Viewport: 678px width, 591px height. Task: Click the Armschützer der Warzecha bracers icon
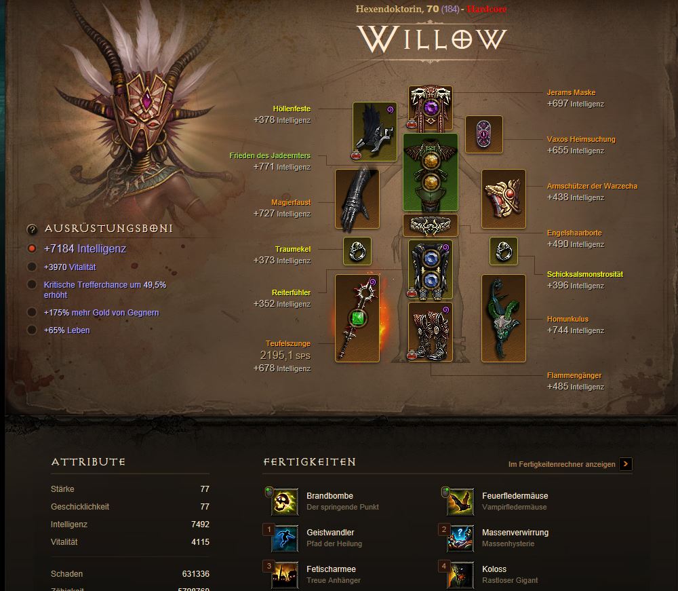[x=504, y=199]
